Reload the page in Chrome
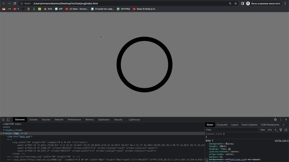This screenshot has height=162, width=289. click(15, 4)
